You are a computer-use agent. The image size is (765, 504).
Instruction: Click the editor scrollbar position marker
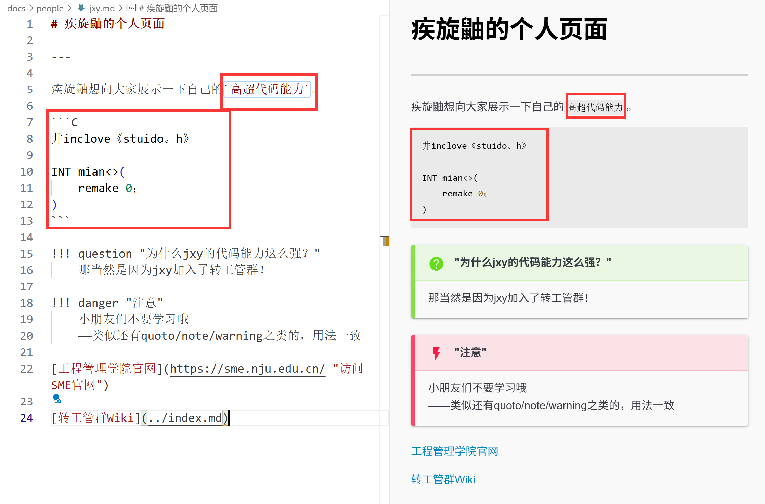click(385, 241)
